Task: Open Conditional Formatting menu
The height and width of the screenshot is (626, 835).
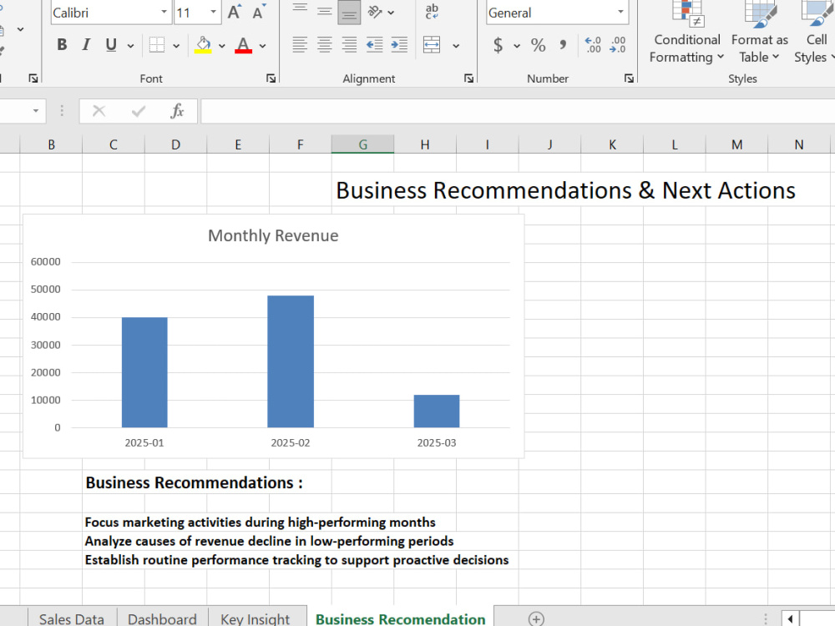Action: [x=686, y=33]
